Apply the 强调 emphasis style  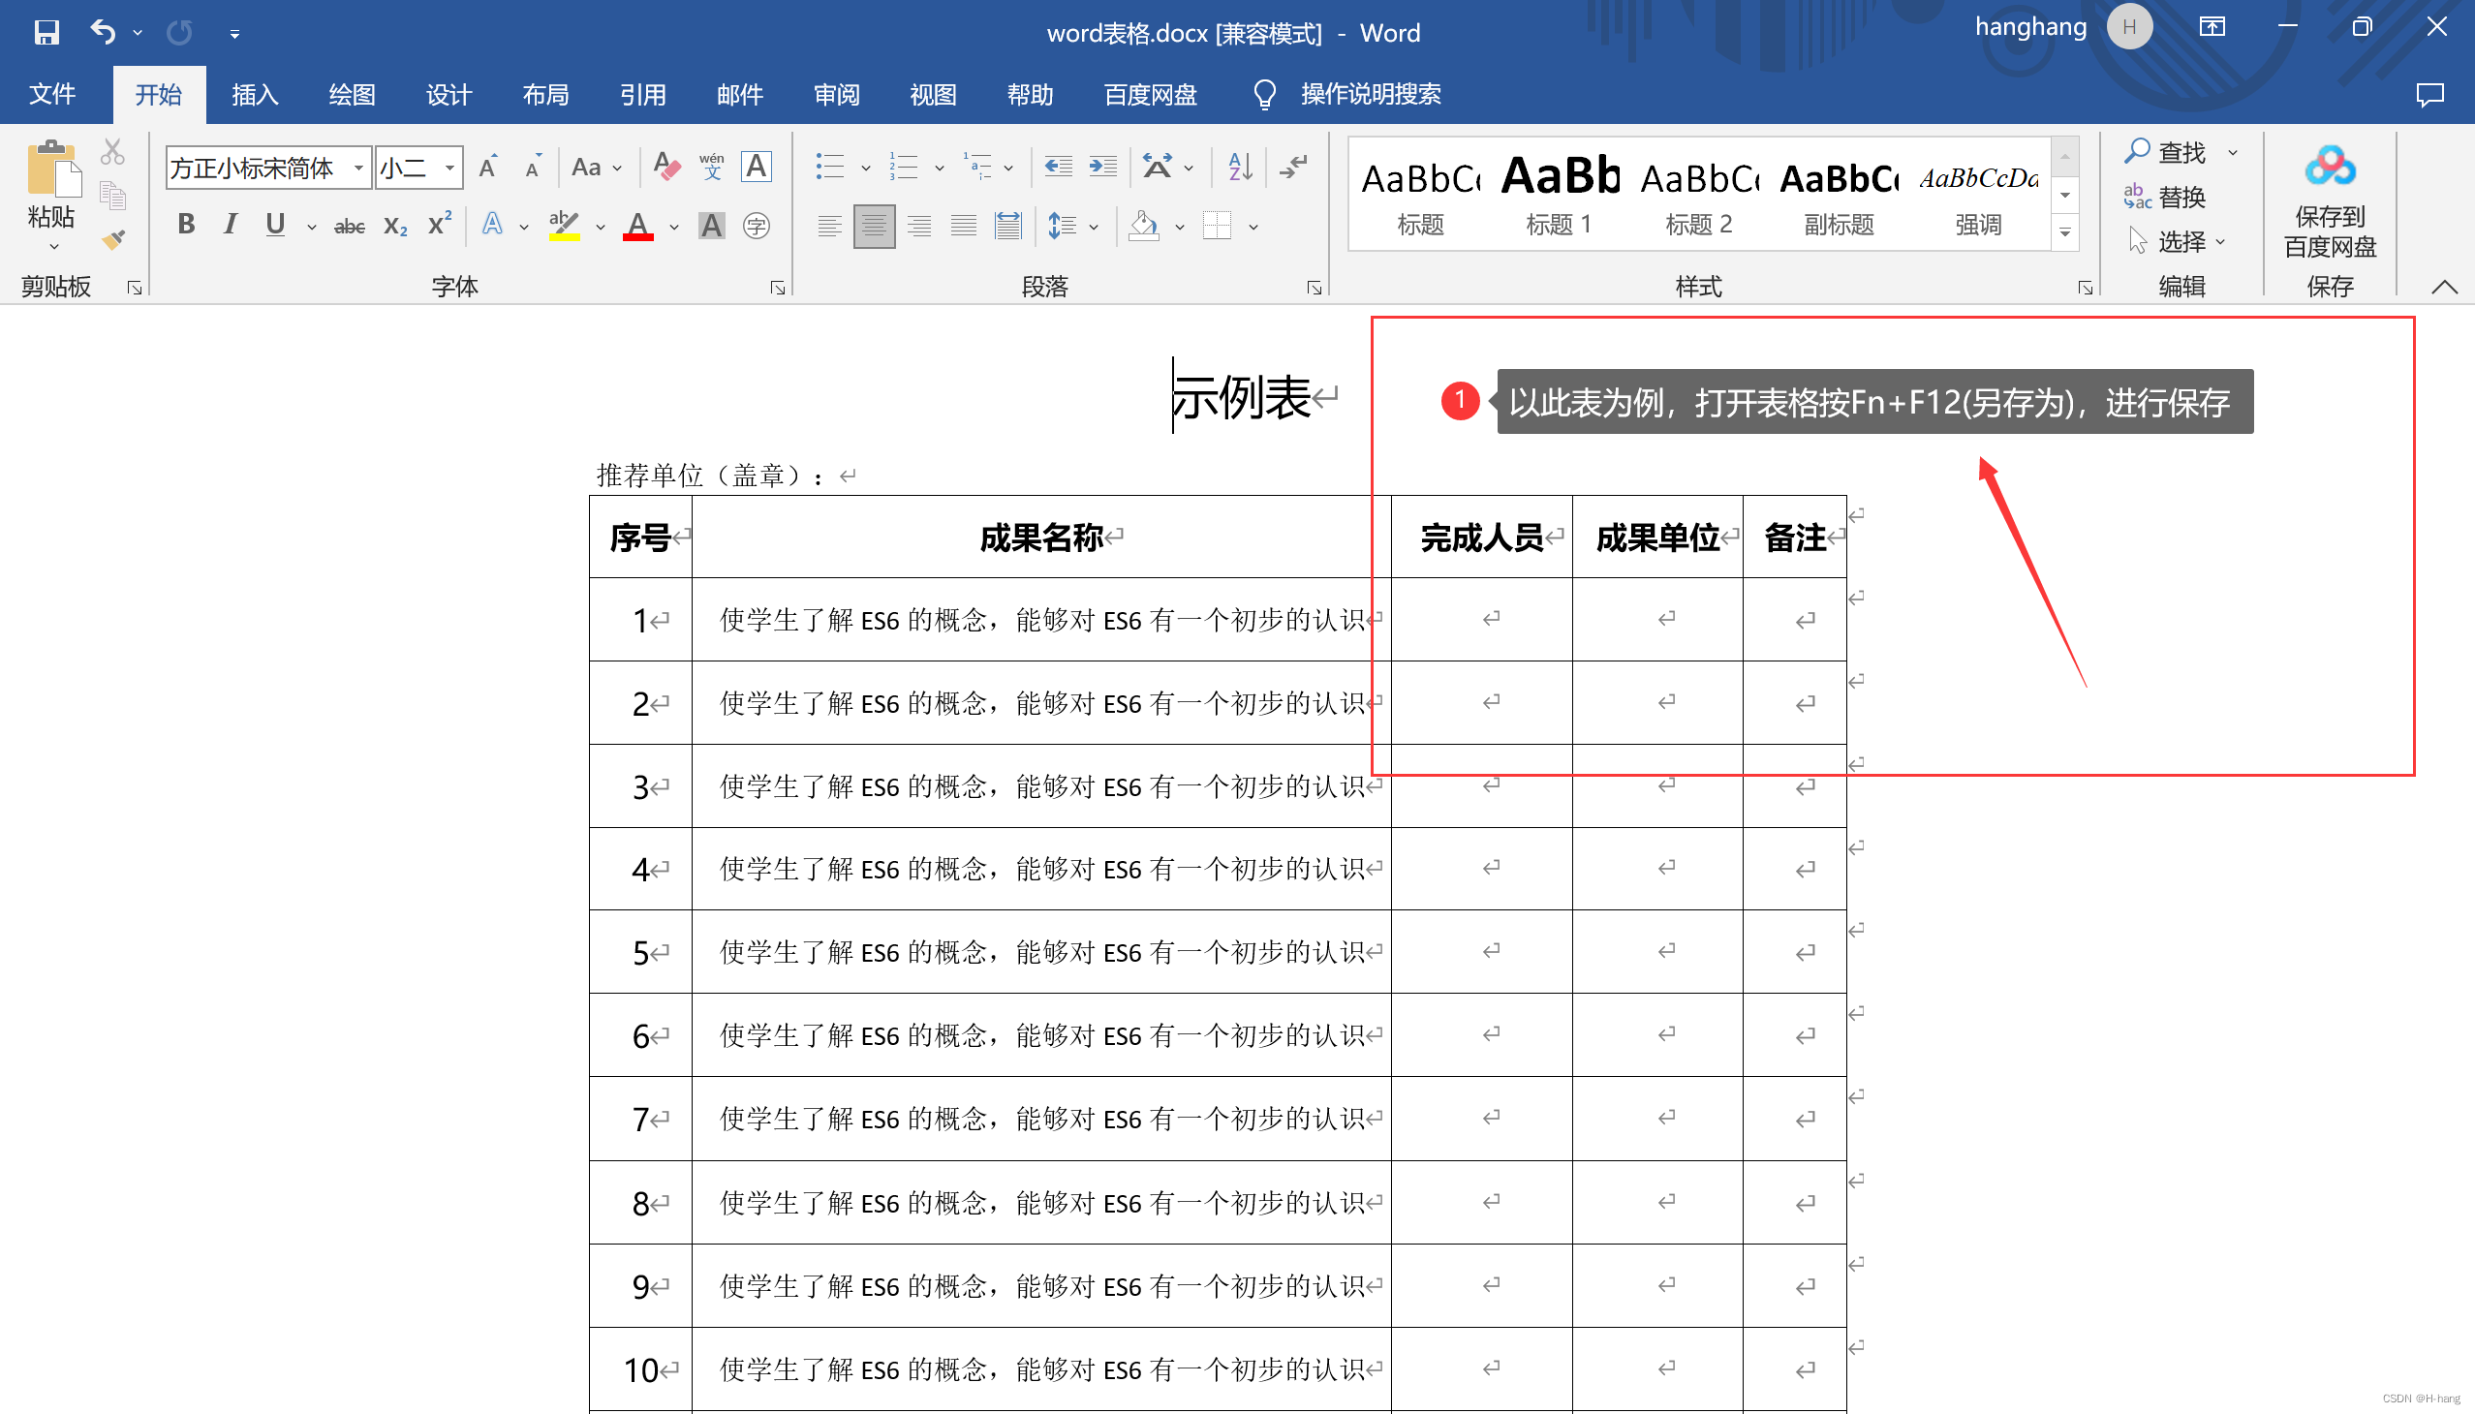pos(1979,195)
